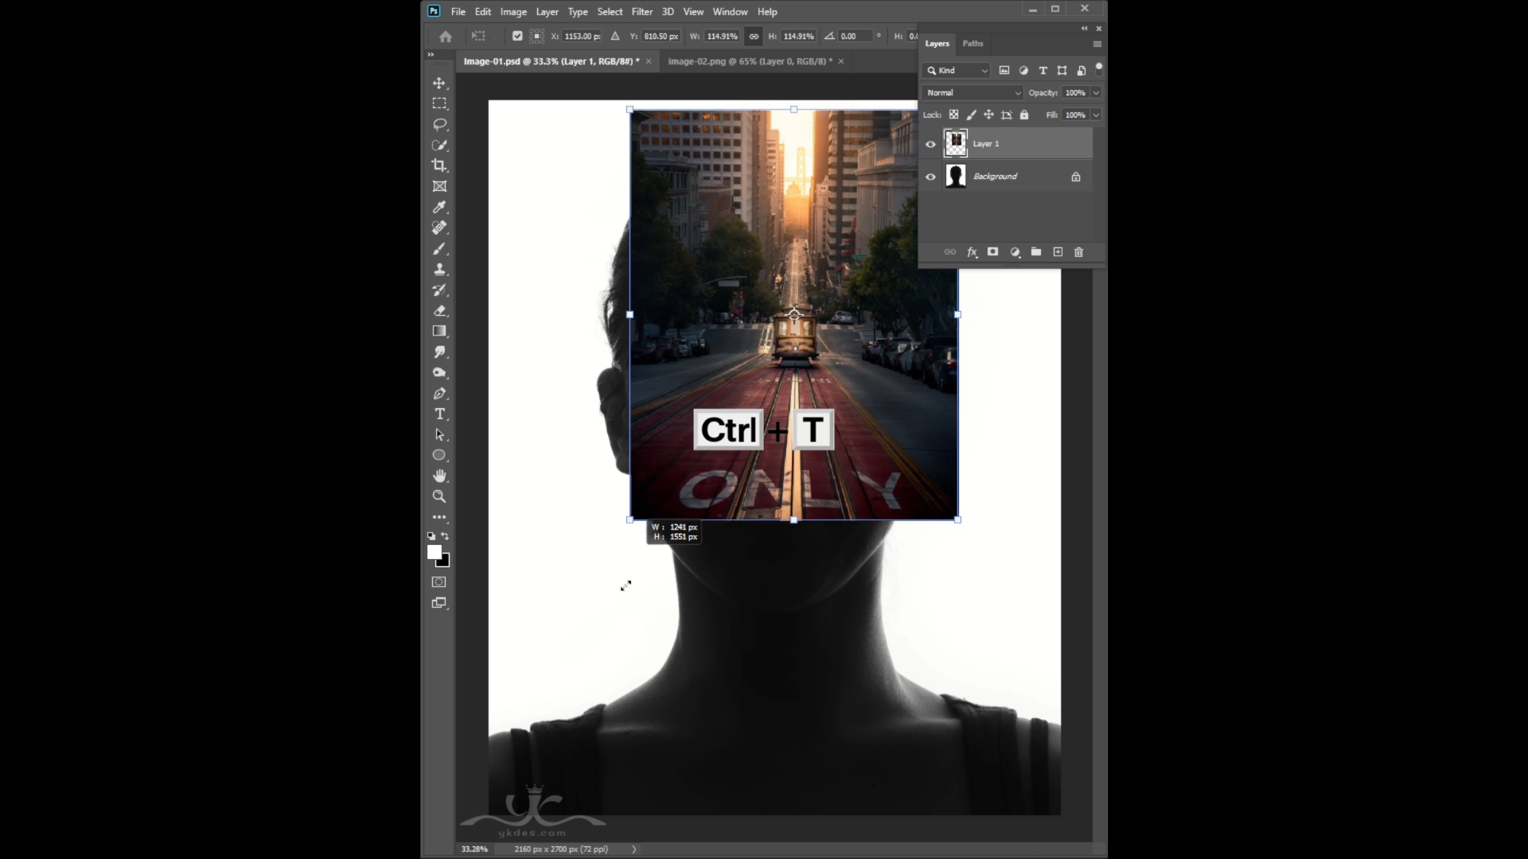Select the Frame tool
The width and height of the screenshot is (1528, 859).
point(439,186)
